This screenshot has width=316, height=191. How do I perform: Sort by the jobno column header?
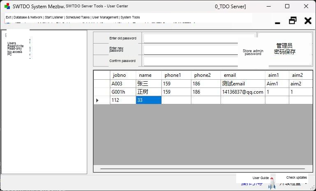(x=123, y=75)
